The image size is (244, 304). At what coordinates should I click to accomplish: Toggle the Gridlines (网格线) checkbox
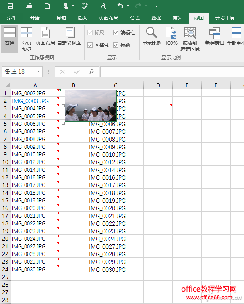tap(90, 45)
